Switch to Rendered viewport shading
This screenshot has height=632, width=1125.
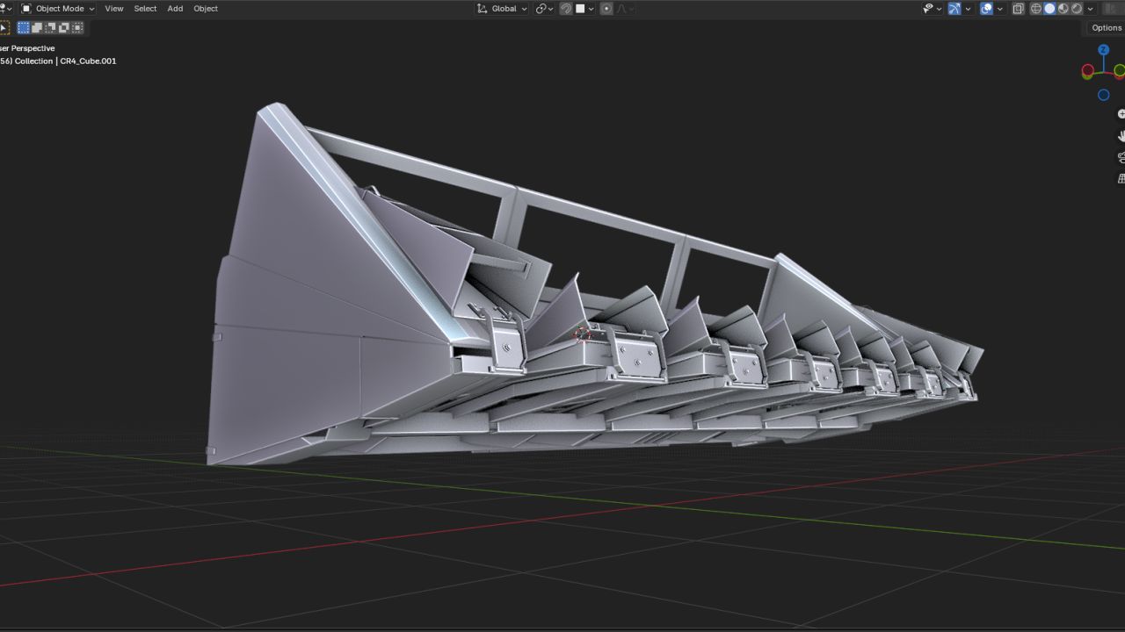coord(1077,9)
